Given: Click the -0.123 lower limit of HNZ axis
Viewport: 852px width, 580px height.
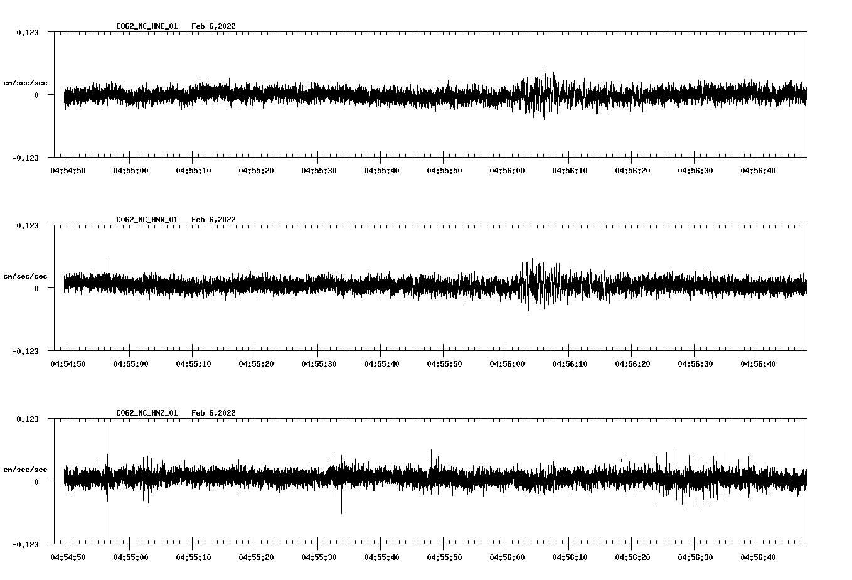Looking at the screenshot, I should [25, 544].
